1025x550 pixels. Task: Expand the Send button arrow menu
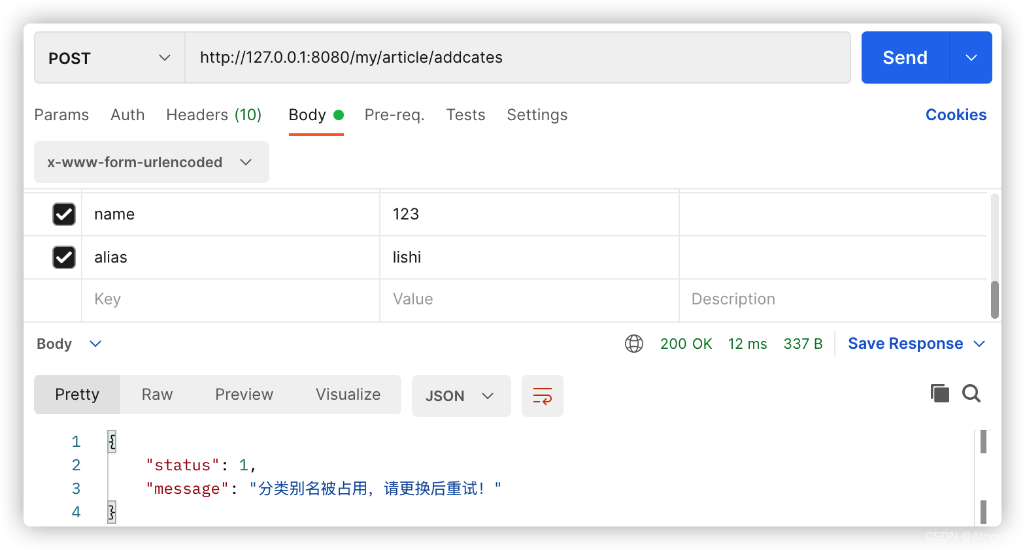971,57
